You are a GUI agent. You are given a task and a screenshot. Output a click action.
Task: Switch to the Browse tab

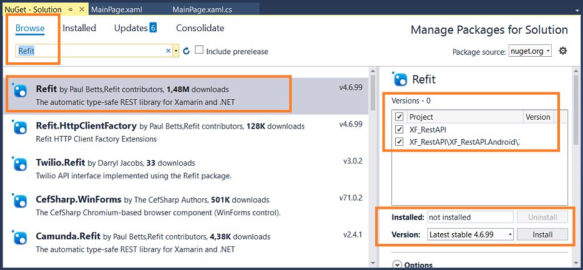pyautogui.click(x=30, y=28)
